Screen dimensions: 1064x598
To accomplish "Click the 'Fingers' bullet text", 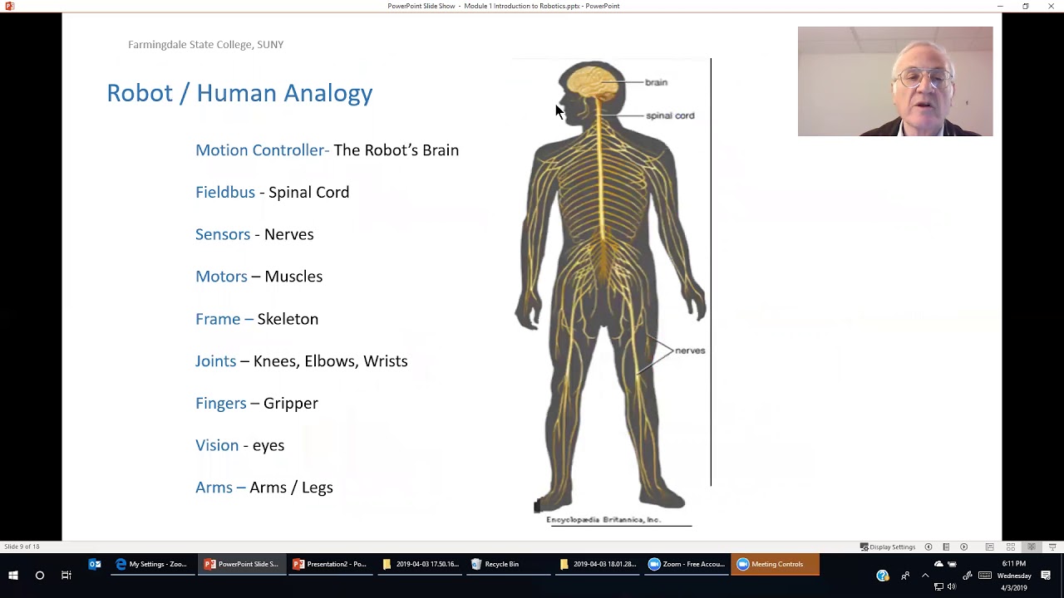I will (221, 403).
